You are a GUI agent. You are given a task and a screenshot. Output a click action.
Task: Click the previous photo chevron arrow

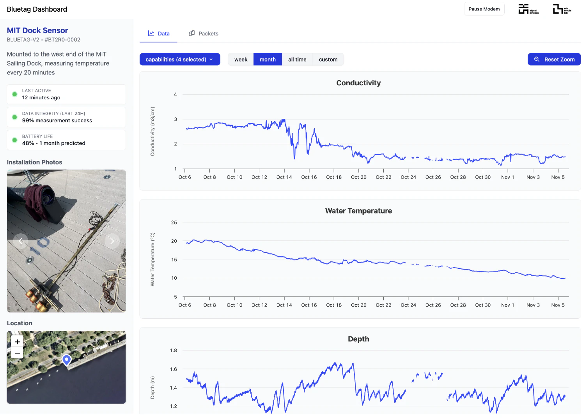(x=20, y=241)
